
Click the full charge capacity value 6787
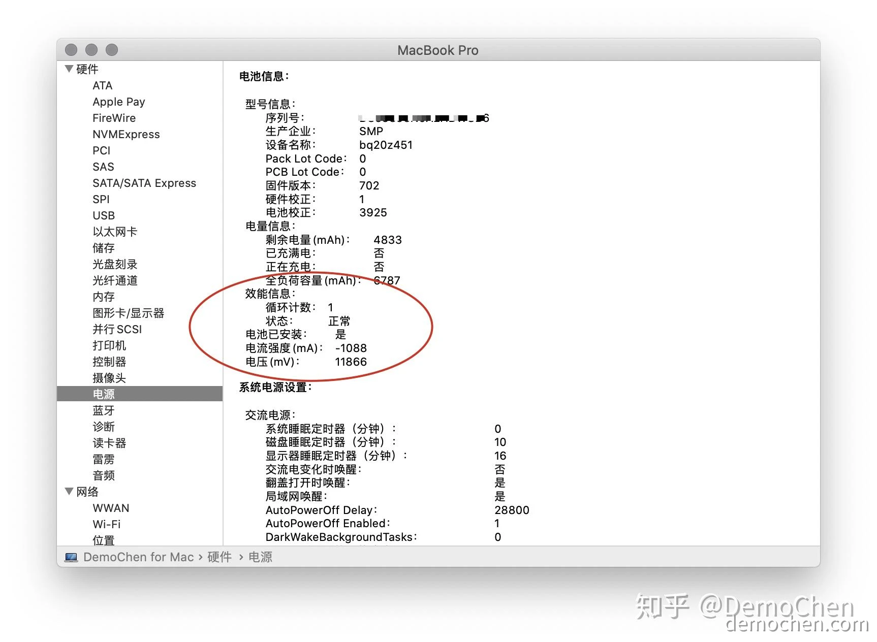point(387,280)
